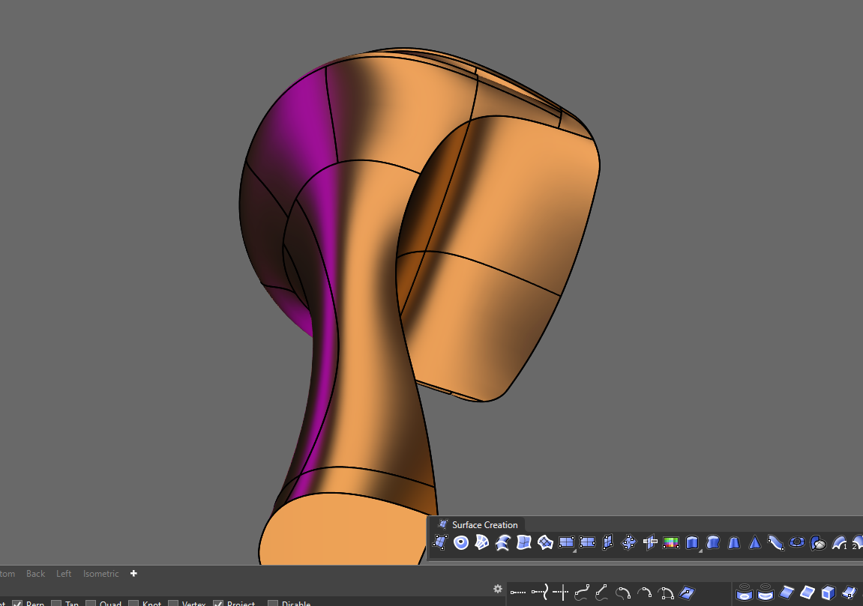Select the extend curve to boundary icon
Viewport: 863px width, 606px height.
(x=539, y=593)
